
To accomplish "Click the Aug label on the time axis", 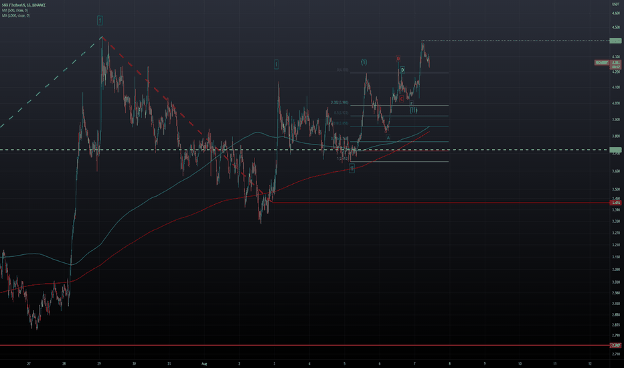I will (204, 363).
